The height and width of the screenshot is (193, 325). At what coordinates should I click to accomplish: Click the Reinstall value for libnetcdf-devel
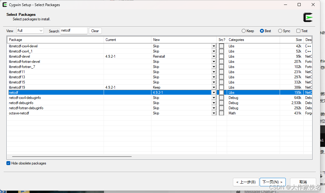pos(159,56)
